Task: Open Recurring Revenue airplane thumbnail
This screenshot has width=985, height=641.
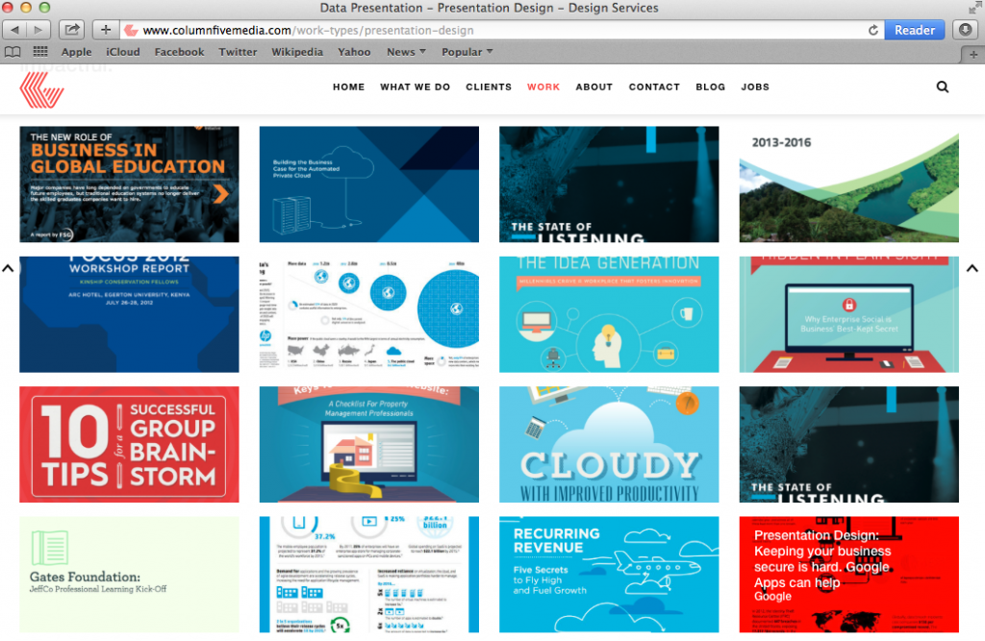Action: pos(609,575)
